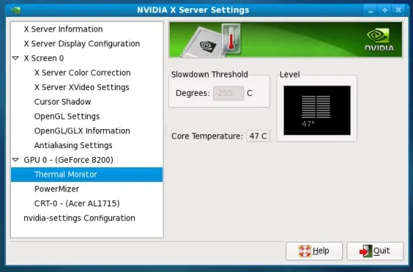Collapse the X Screen 0 tree node
This screenshot has width=413, height=272.
pos(15,58)
